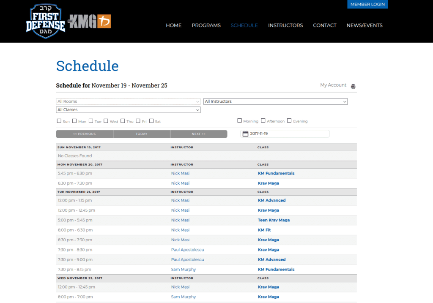Check the Mon day filter

click(x=74, y=121)
